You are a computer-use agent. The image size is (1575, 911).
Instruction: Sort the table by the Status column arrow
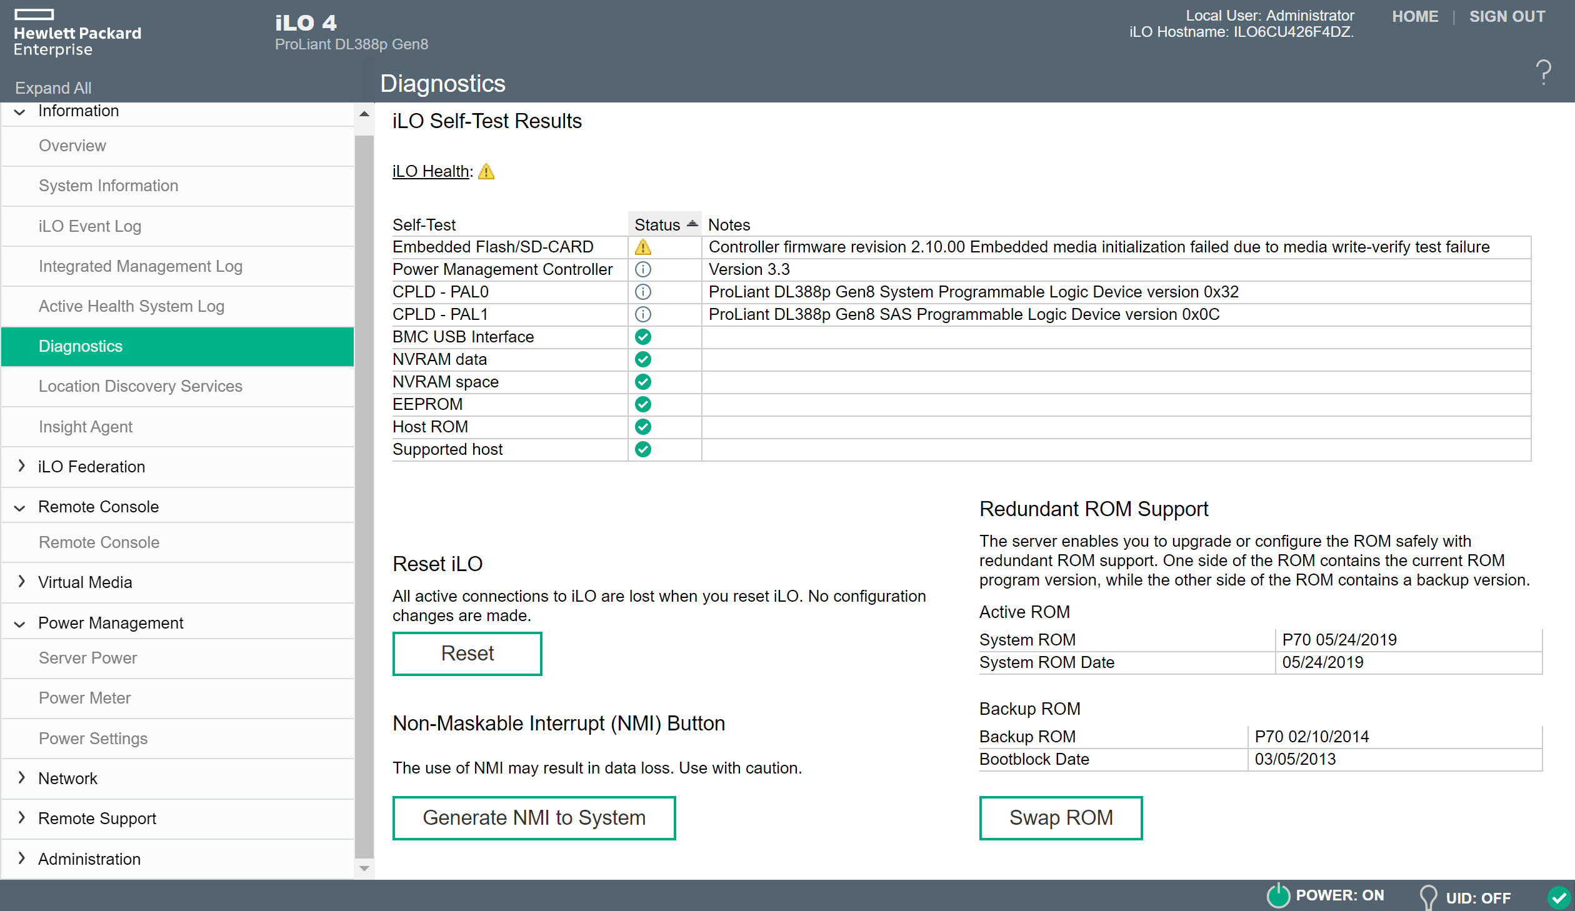pos(692,224)
